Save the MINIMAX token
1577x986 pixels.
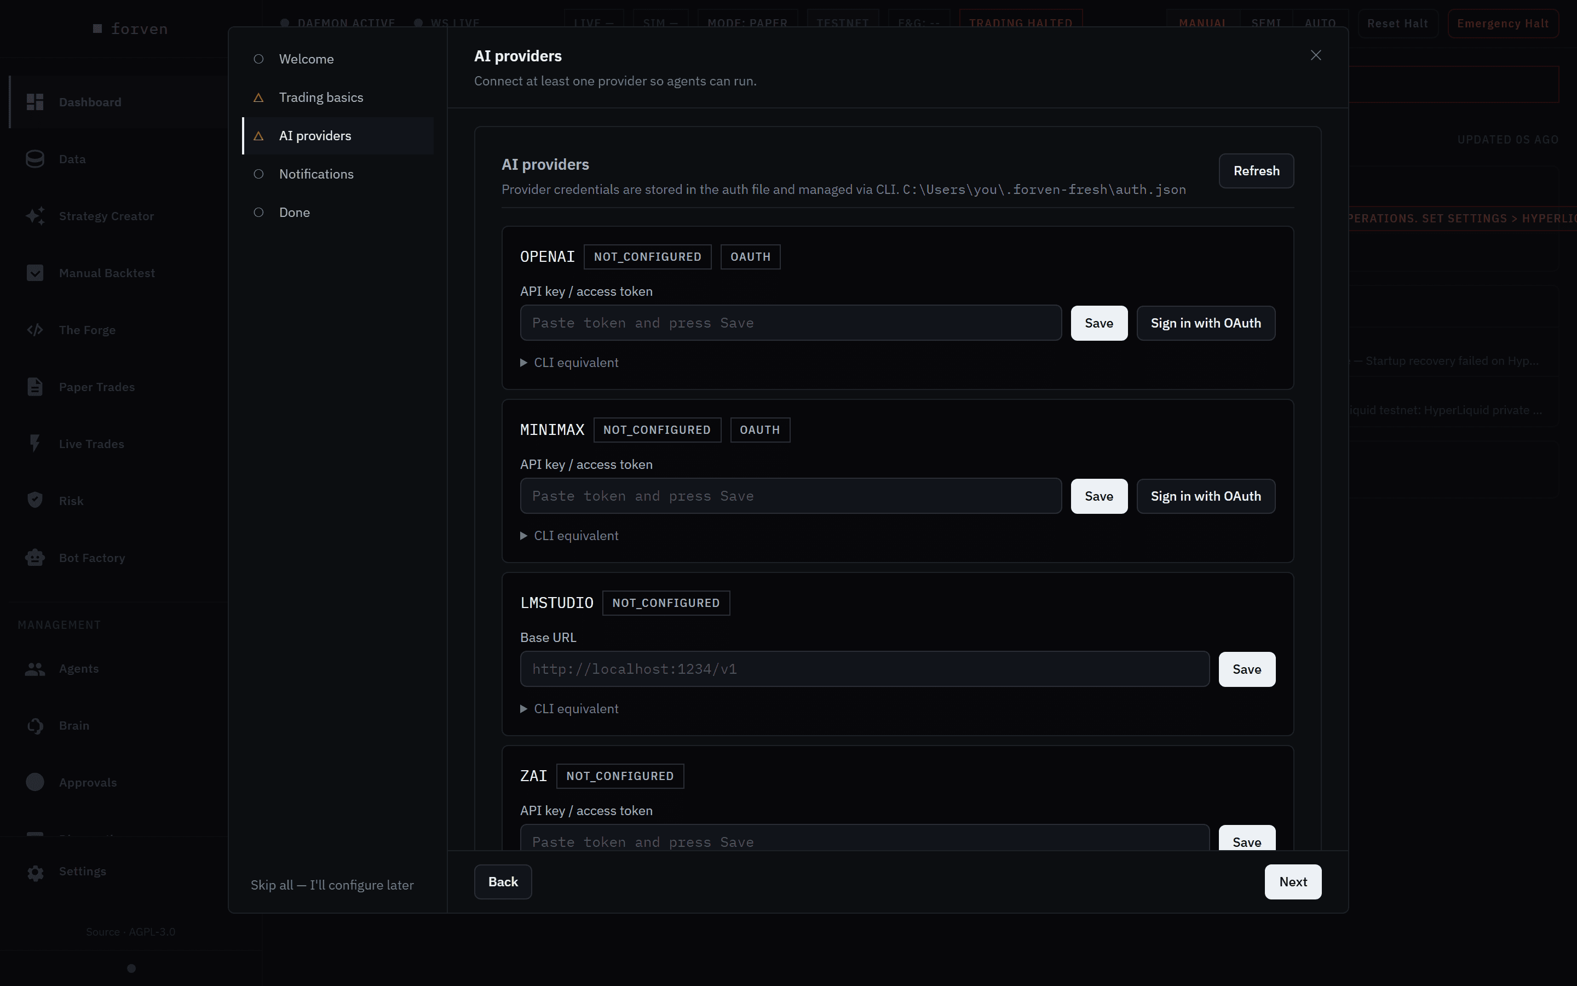[1098, 496]
